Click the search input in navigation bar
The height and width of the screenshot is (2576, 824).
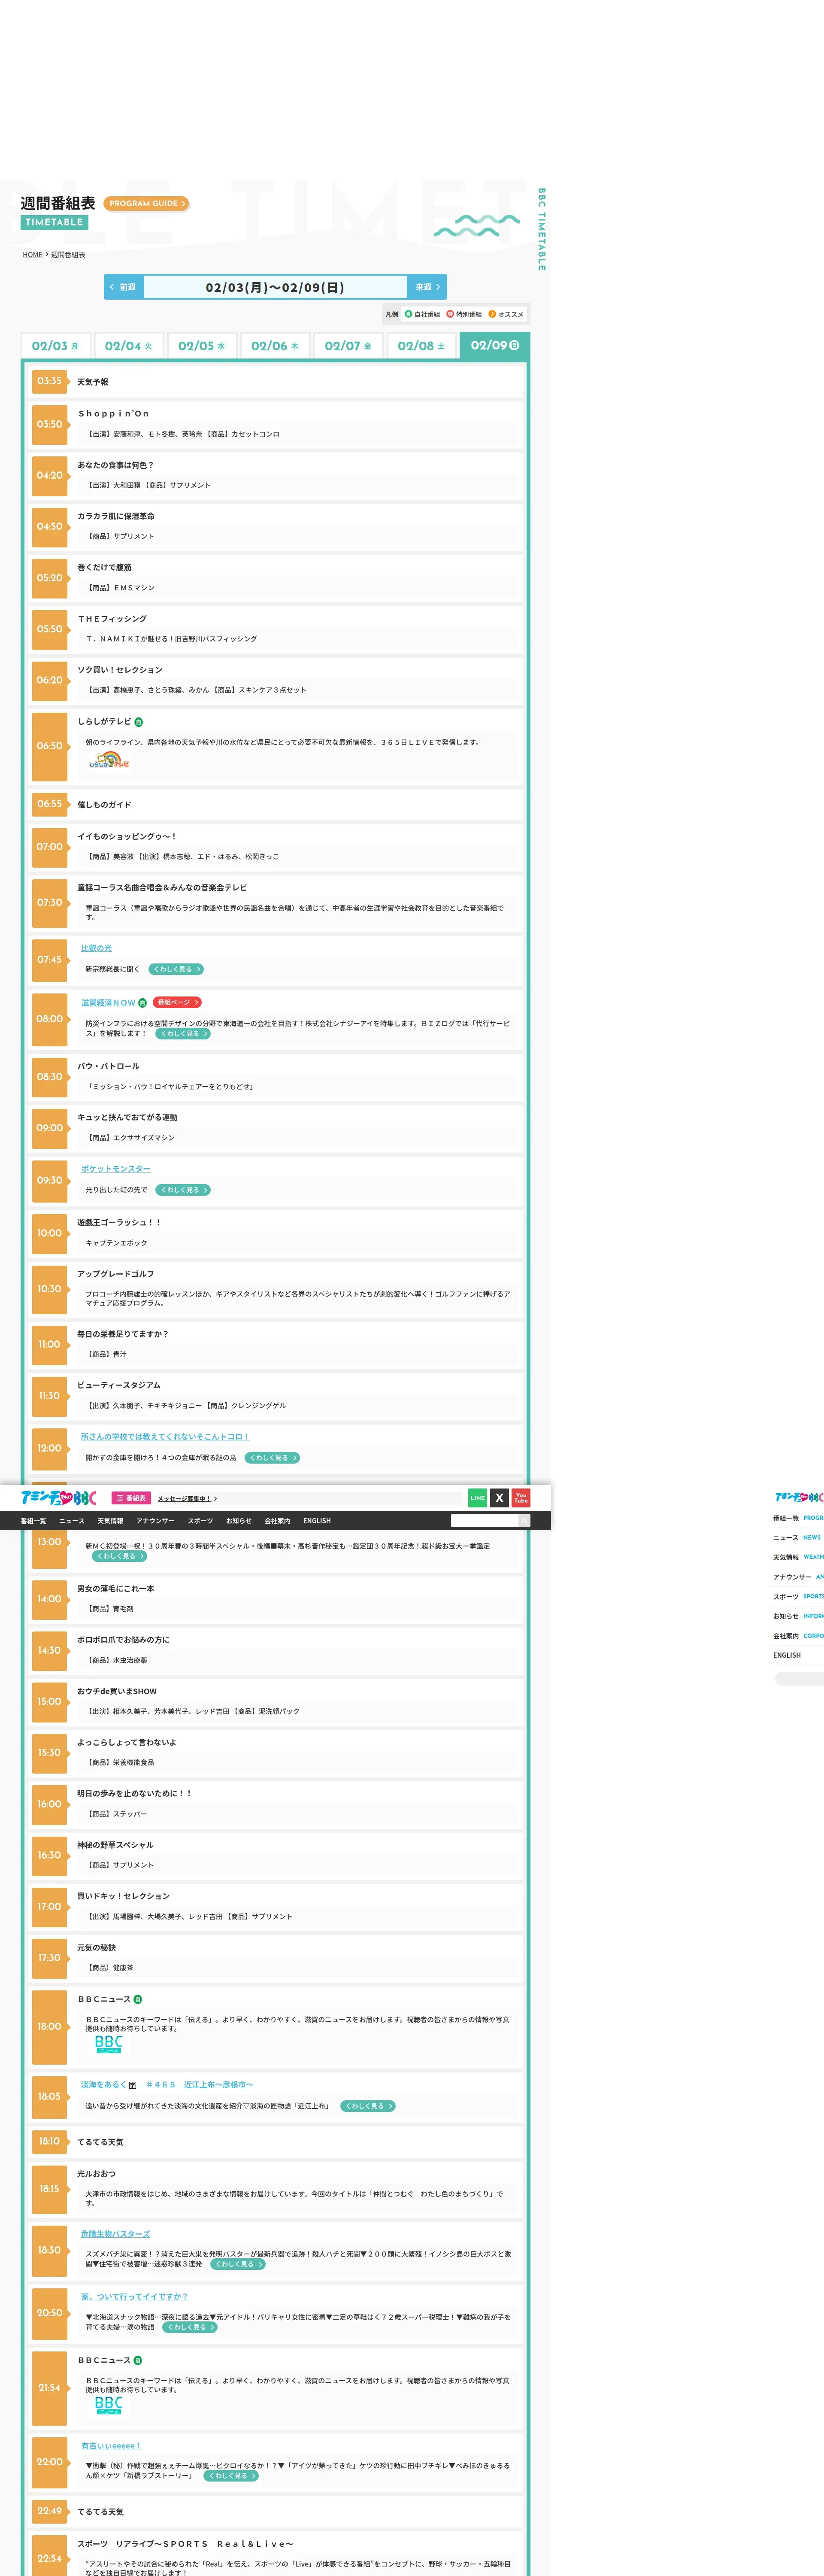click(484, 1520)
